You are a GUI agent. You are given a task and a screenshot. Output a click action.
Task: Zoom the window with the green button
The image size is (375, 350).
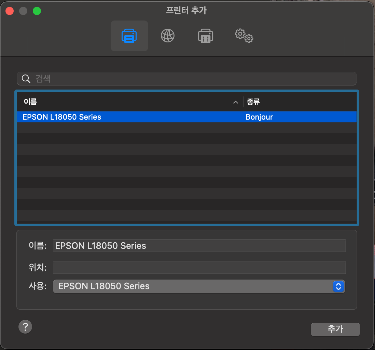(x=37, y=11)
